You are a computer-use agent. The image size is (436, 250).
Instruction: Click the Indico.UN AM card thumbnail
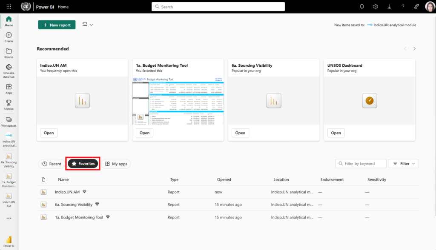tap(82, 101)
